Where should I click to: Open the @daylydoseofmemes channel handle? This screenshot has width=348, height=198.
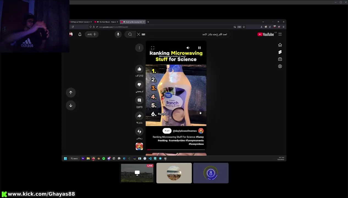[185, 131]
